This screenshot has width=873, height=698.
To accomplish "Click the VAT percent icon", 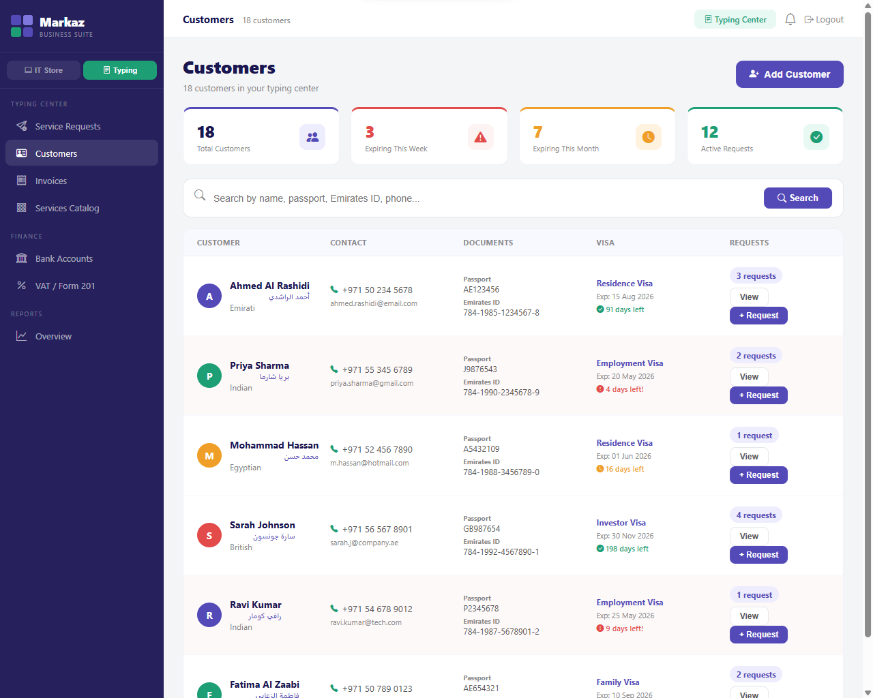I will (22, 286).
